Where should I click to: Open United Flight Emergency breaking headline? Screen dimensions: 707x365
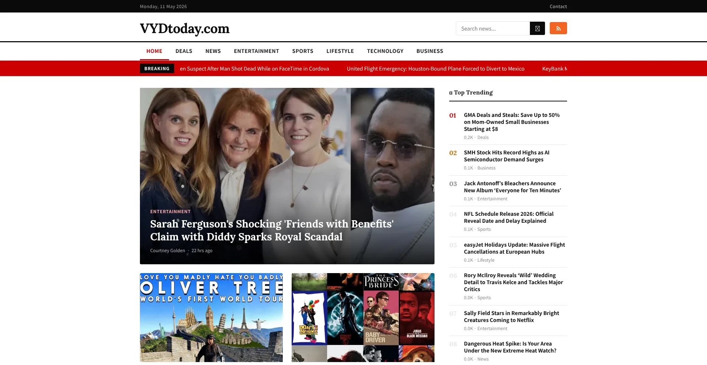click(x=436, y=69)
